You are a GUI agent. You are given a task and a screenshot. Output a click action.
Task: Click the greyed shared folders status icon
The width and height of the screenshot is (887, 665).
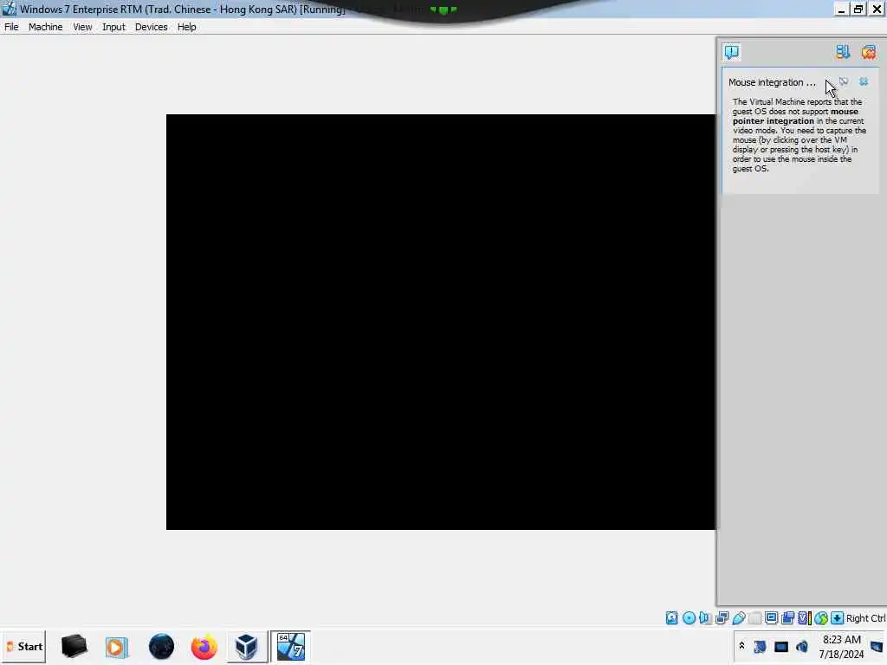pos(754,618)
